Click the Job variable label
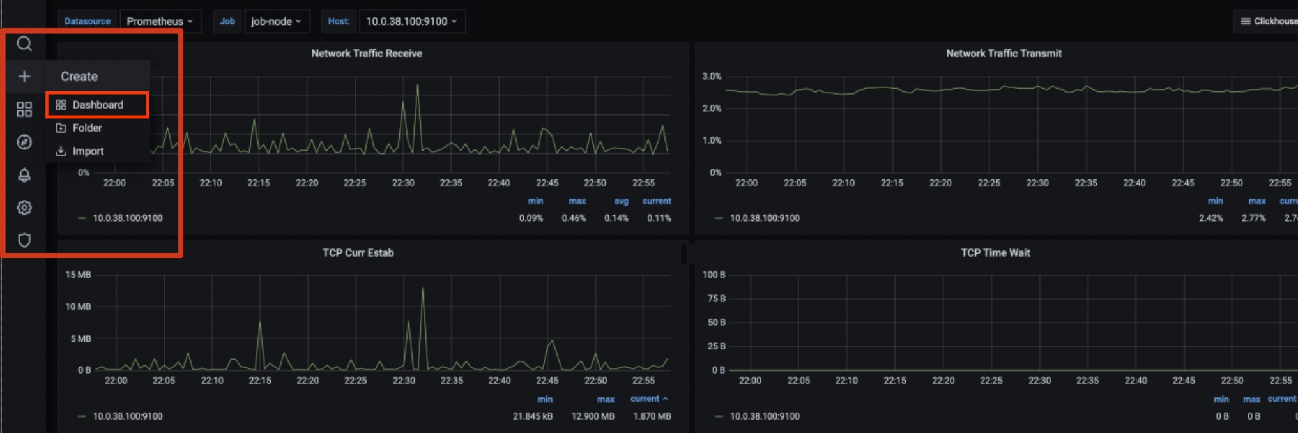The width and height of the screenshot is (1298, 433). point(227,21)
